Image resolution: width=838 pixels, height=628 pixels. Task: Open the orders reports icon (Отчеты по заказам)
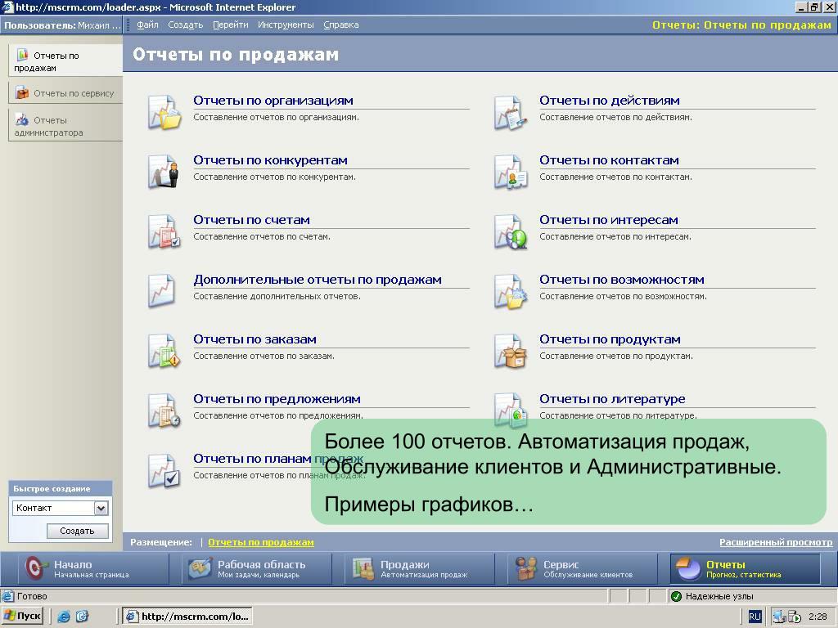[164, 351]
